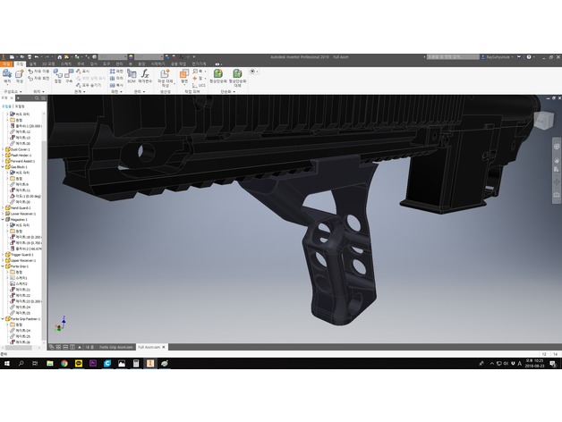Select the Free Rotate tool
The width and height of the screenshot is (562, 422).
pos(38,78)
